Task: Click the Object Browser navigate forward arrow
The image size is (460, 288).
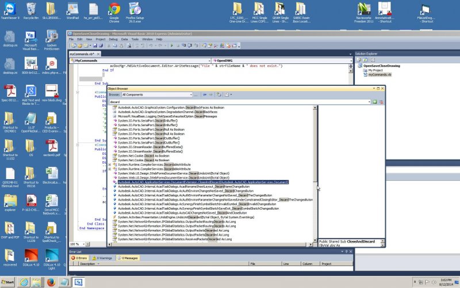Action: click(x=218, y=94)
